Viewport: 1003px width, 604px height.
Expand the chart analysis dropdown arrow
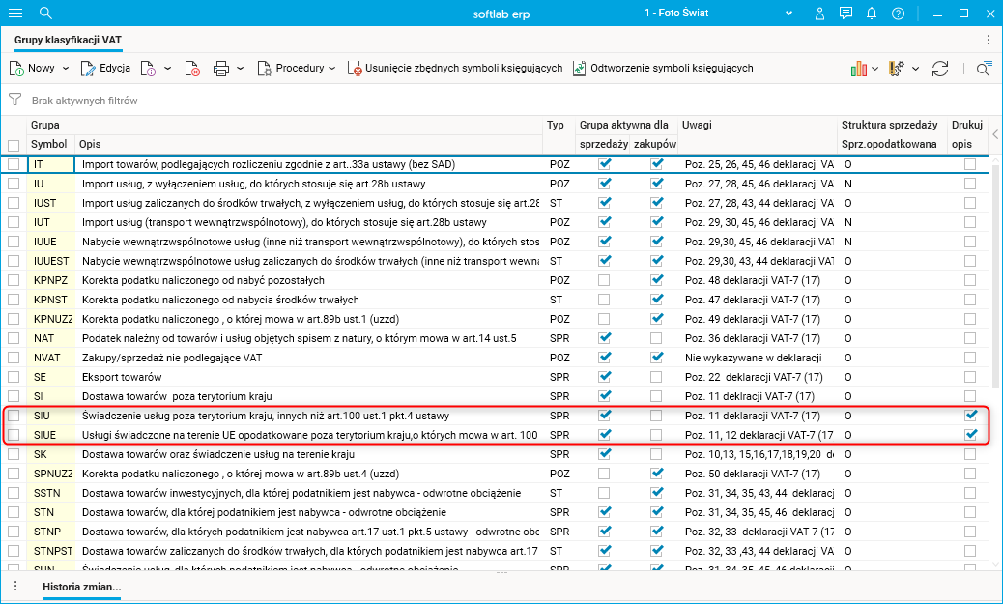tap(875, 69)
